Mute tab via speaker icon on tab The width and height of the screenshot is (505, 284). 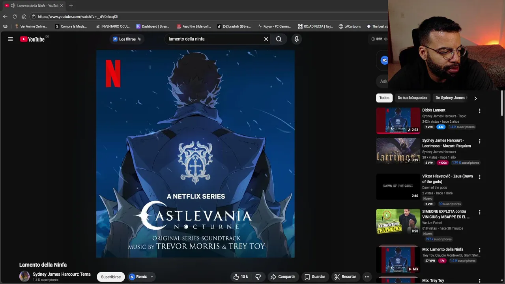pyautogui.click(x=13, y=6)
